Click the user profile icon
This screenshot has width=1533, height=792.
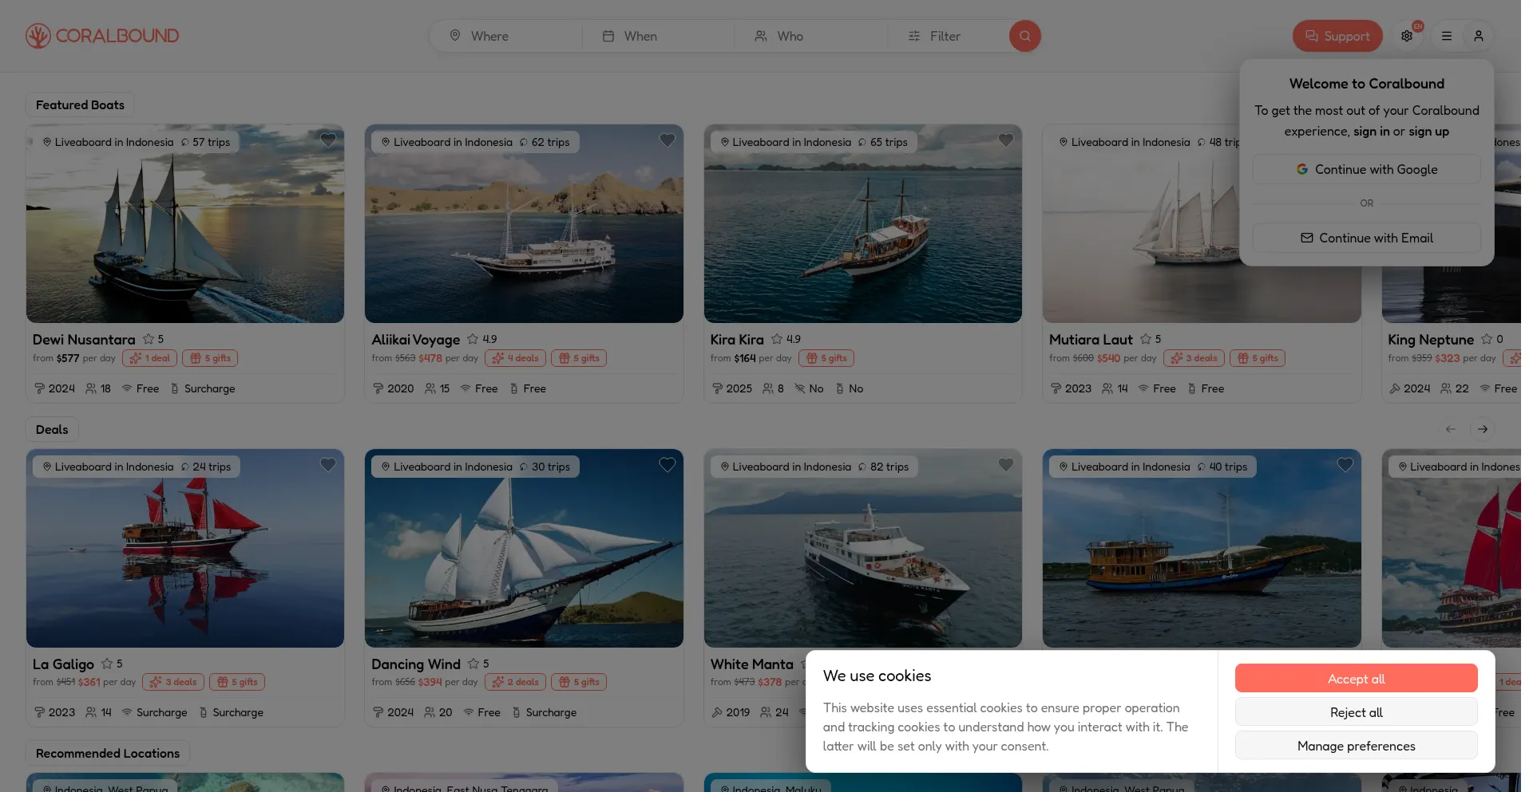click(x=1478, y=36)
